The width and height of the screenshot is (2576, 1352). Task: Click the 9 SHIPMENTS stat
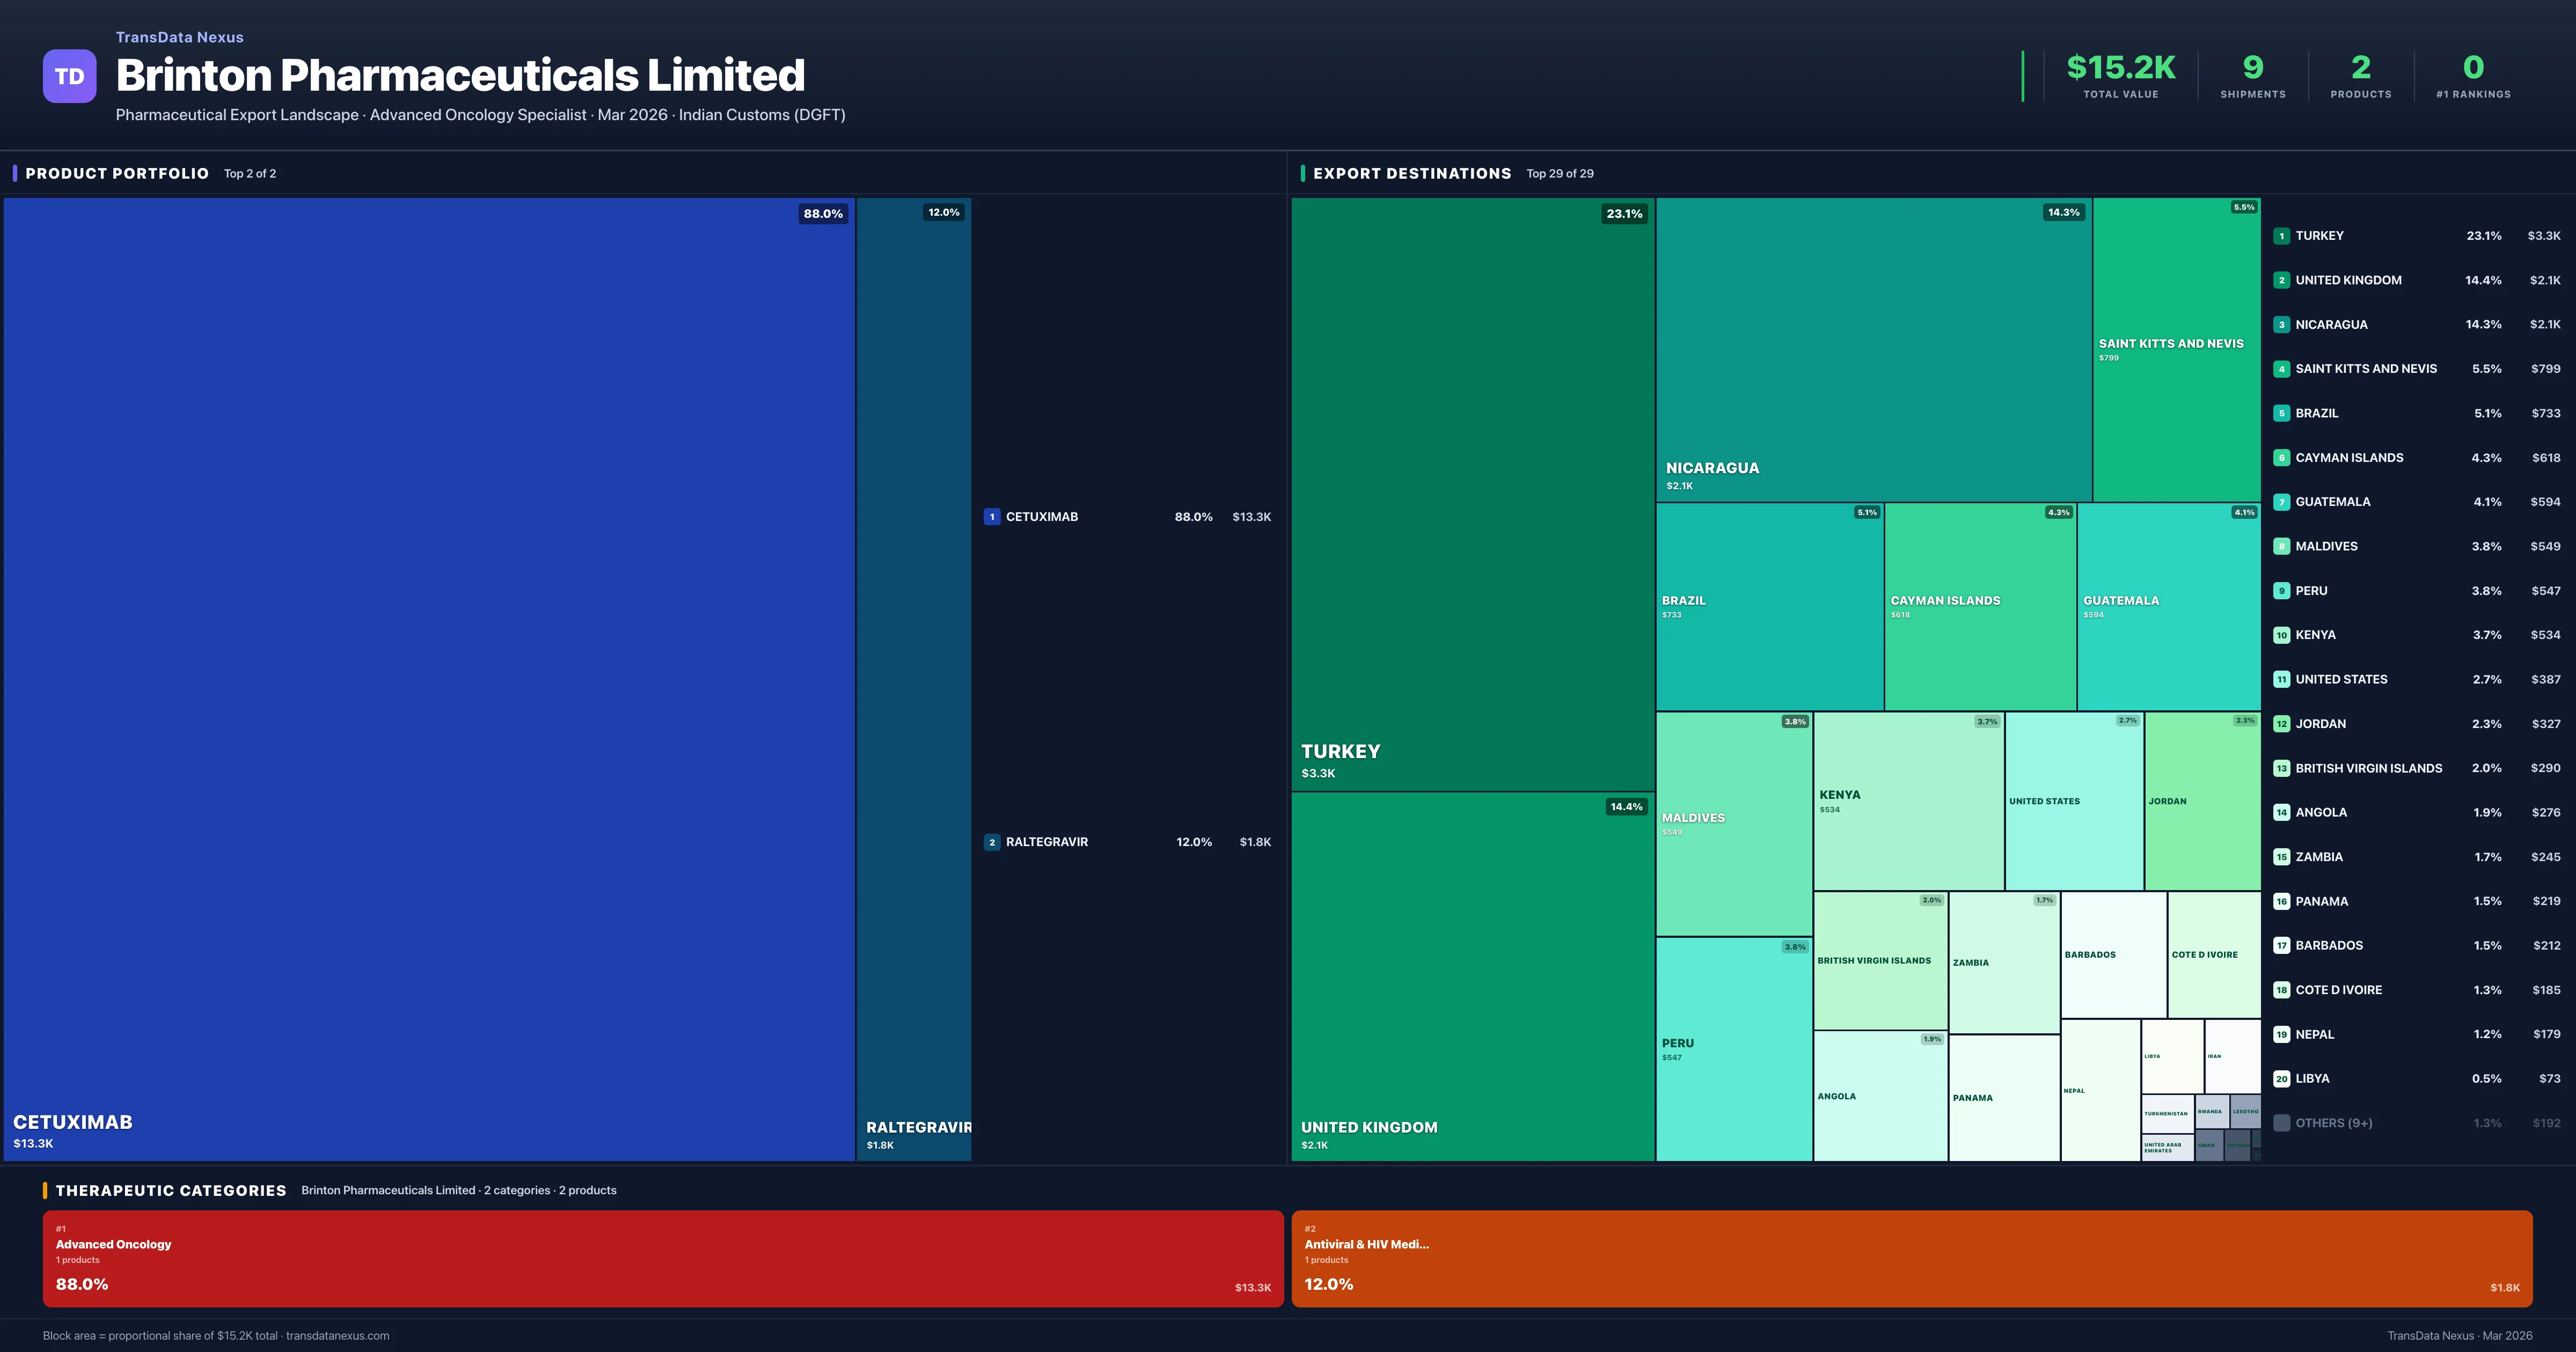[2252, 75]
